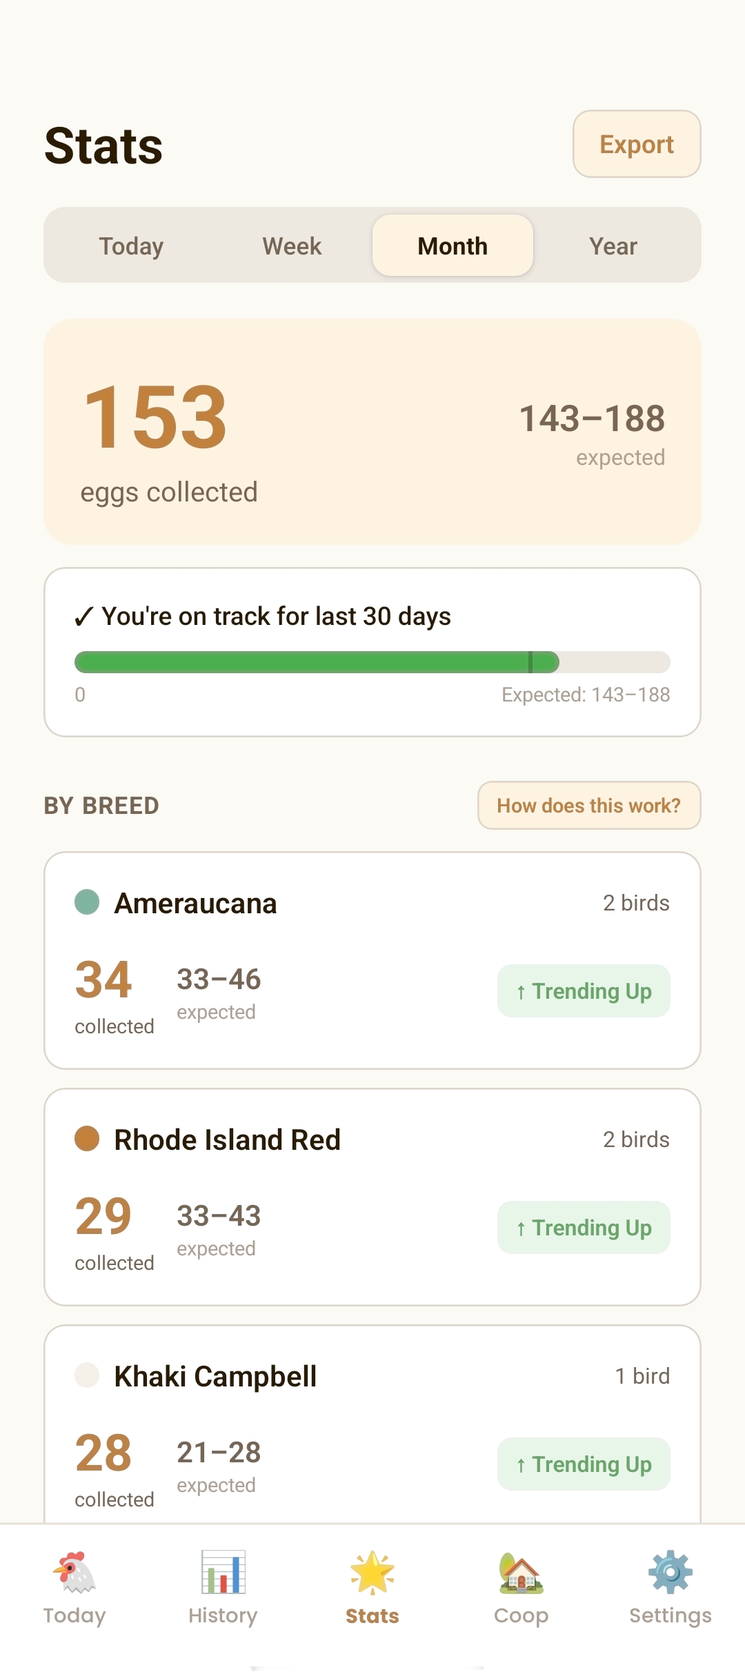Tap Rhode Island Red's Trending Up badge

pyautogui.click(x=584, y=1228)
